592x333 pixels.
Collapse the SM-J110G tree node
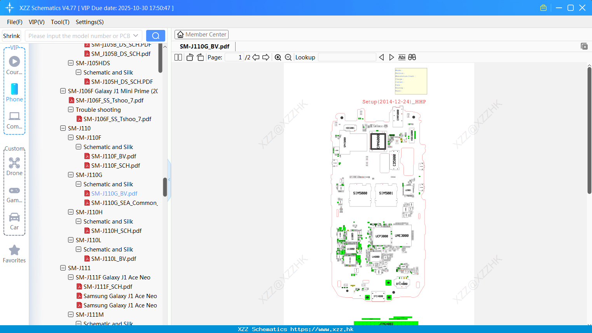[71, 175]
